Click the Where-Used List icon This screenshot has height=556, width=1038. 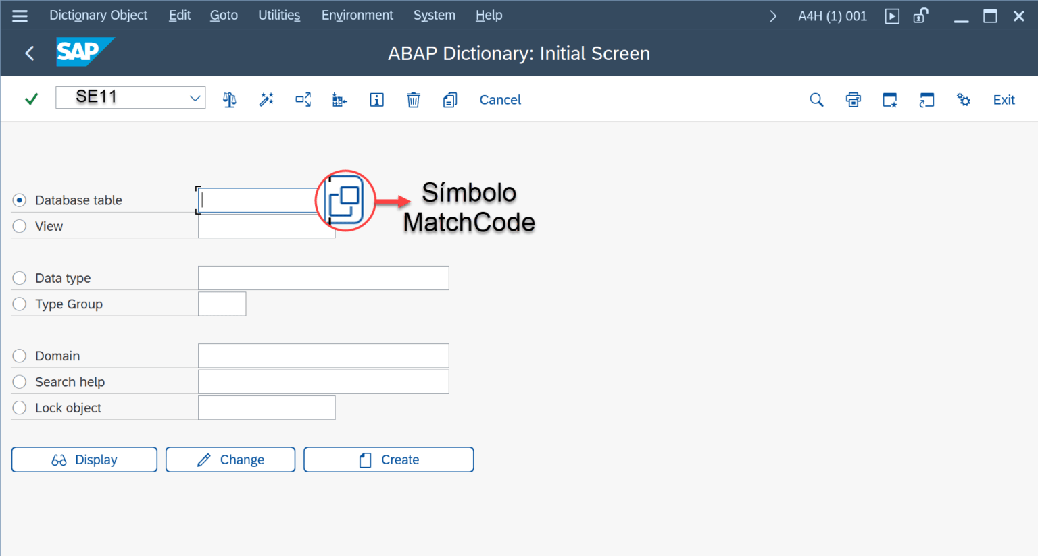point(303,100)
